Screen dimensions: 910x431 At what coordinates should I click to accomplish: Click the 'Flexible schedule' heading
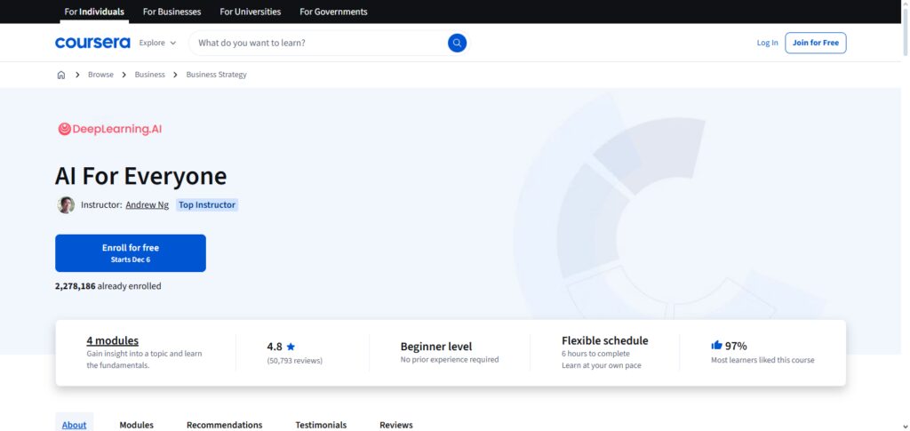coord(604,340)
